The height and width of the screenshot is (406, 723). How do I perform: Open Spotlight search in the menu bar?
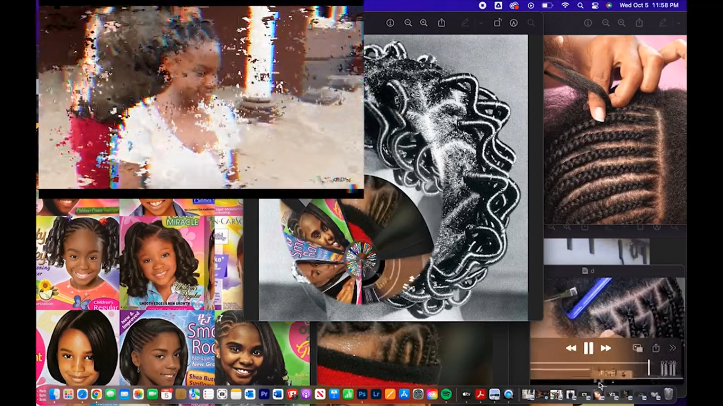pos(580,5)
